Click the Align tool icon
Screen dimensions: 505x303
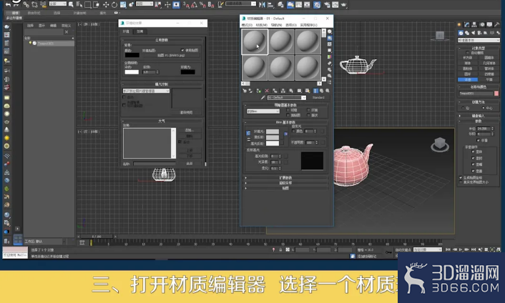coord(270,4)
